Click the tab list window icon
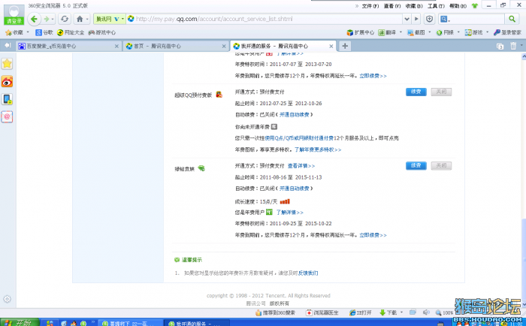Viewport: 526px width, 326px height. pyautogui.click(x=500, y=47)
